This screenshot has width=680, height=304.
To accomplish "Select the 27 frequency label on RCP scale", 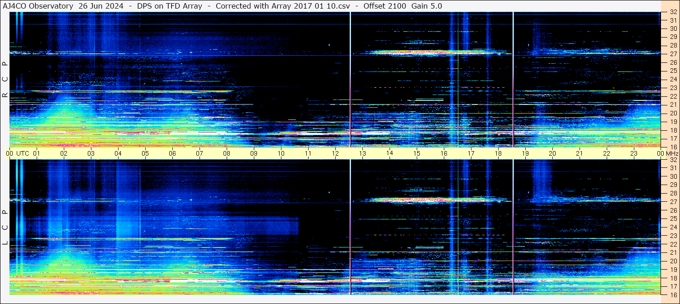I will click(673, 54).
